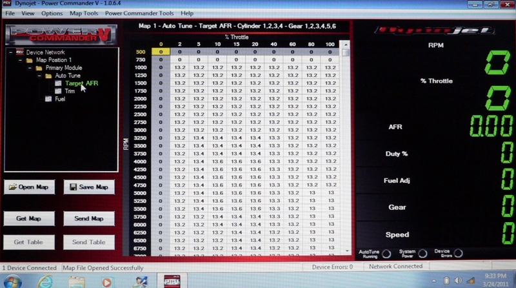The width and height of the screenshot is (516, 288).
Task: Click the table vertical scrollbar thumb
Action: tap(346, 53)
